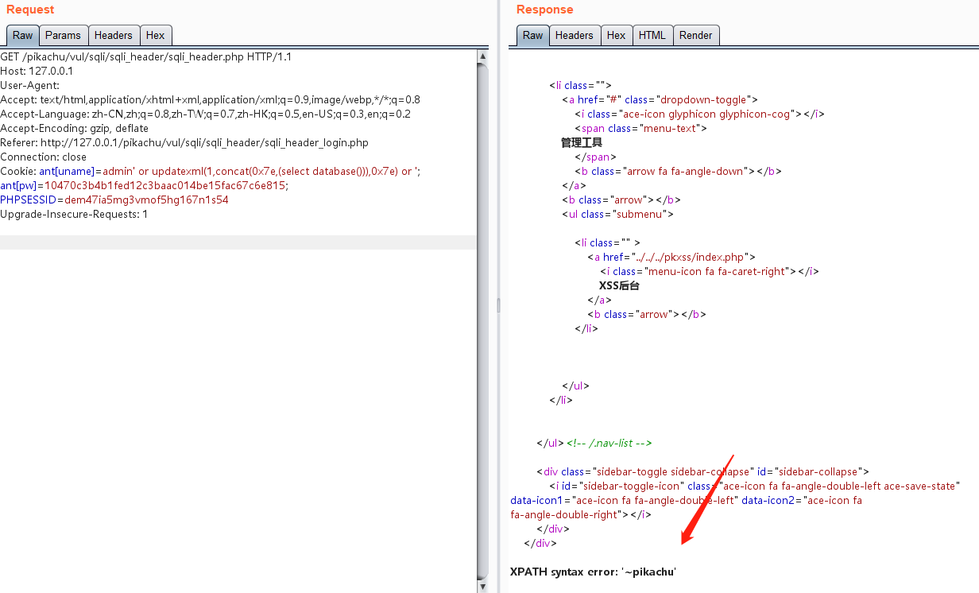Click the ul class submenu line
Screen dimensions: 979x593
pyautogui.click(x=617, y=214)
